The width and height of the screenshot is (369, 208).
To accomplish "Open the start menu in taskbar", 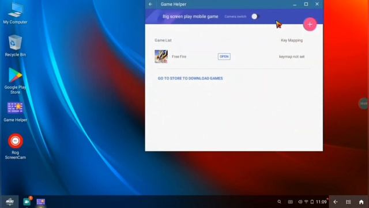I will point(9,202).
